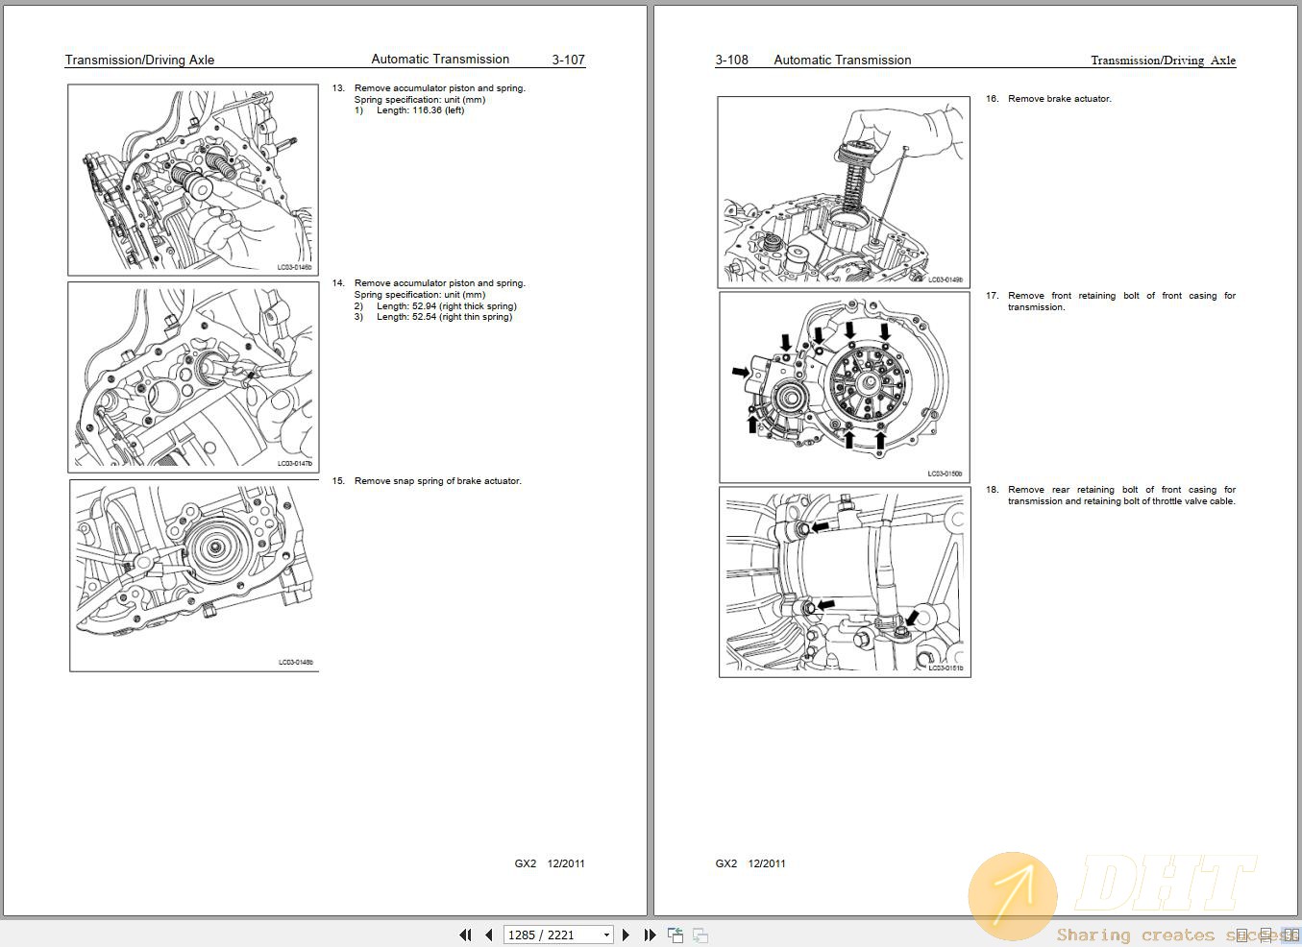Click step 18 rear retaining bolt text
1302x947 pixels.
tap(1121, 496)
